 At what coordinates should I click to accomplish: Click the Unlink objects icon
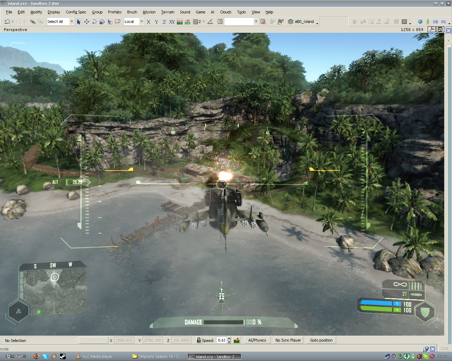[x=41, y=22]
